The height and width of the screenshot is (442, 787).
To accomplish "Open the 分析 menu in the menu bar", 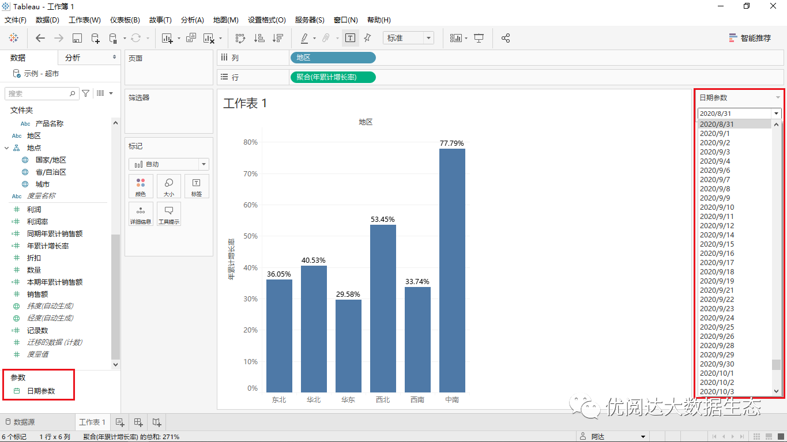I will point(192,20).
